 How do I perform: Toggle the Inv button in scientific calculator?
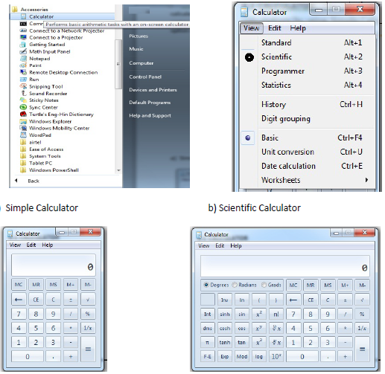224,300
